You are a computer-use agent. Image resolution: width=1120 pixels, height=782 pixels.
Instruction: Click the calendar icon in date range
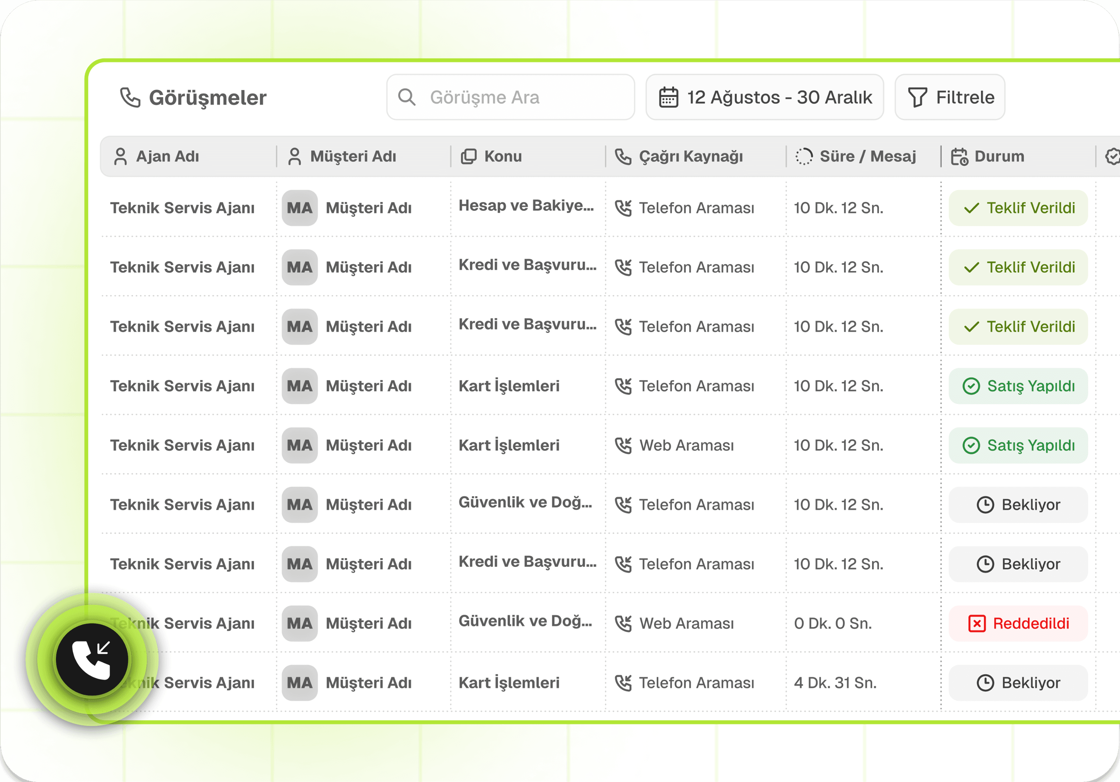(x=668, y=97)
